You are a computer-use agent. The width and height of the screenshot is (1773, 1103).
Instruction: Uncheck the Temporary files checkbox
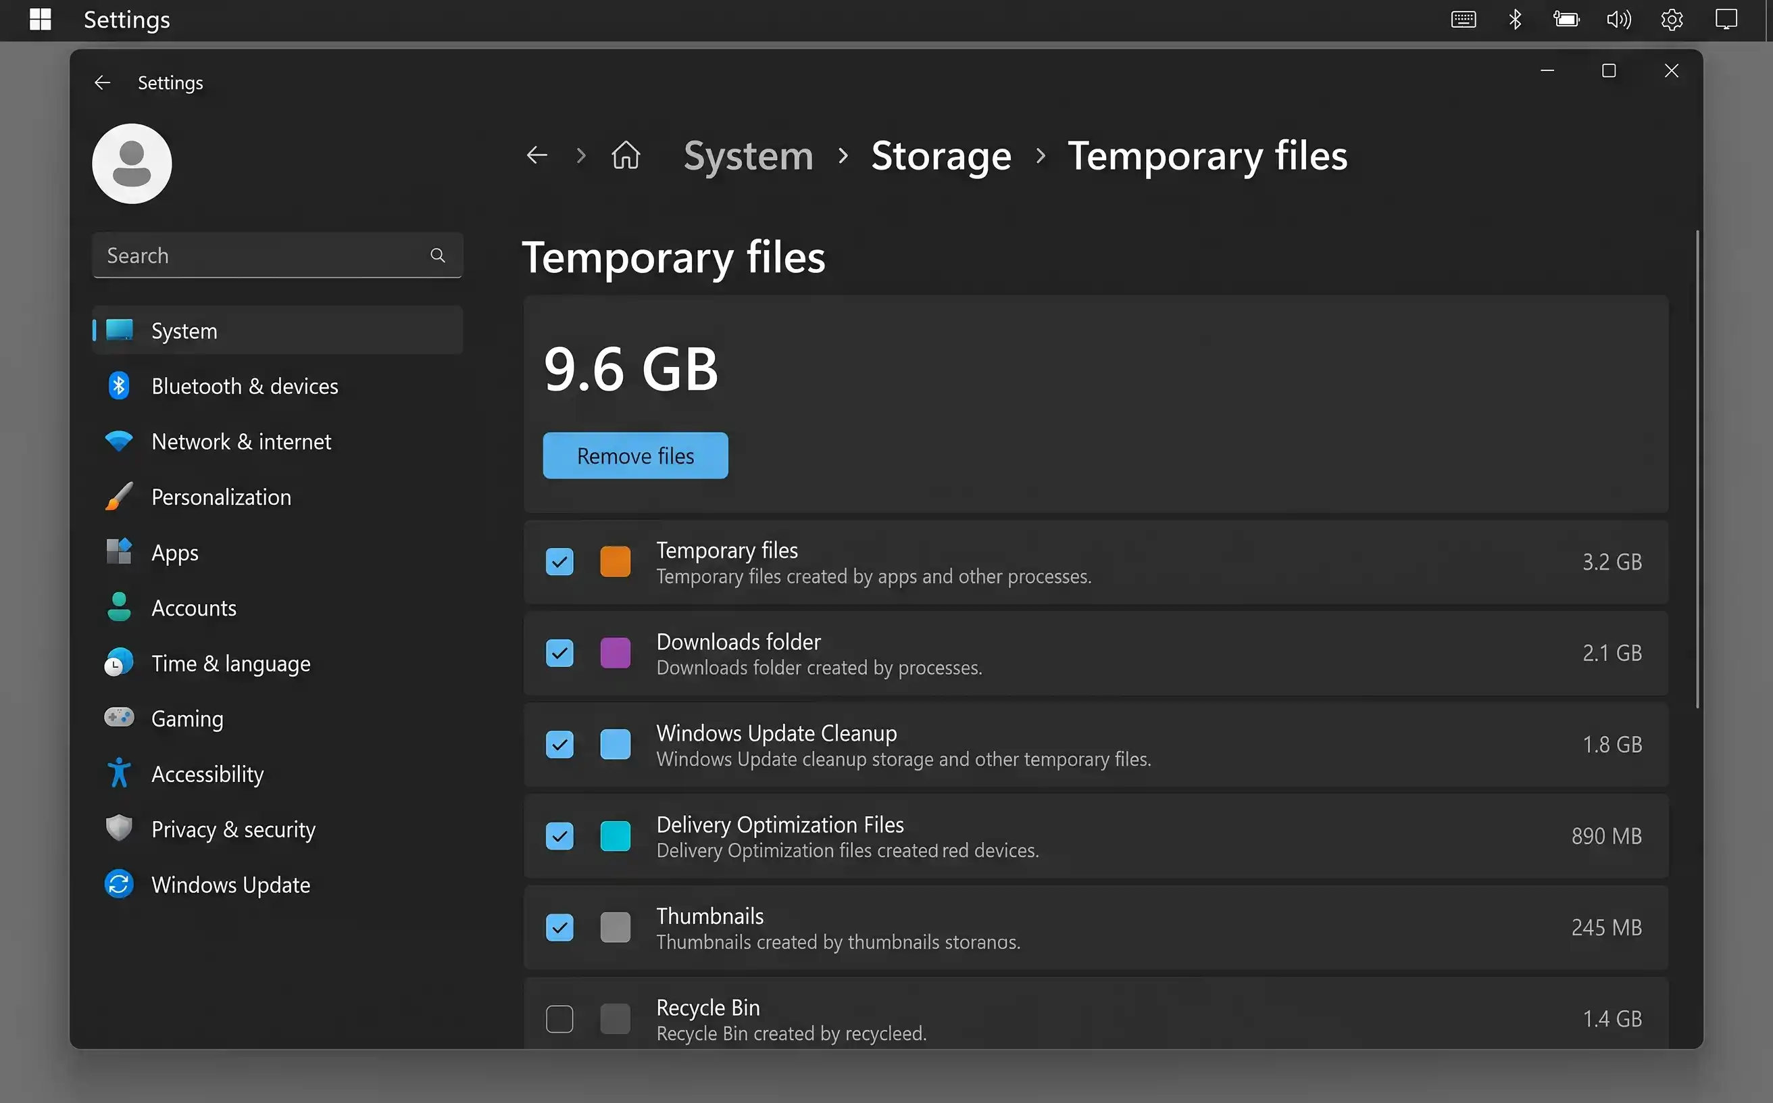point(559,562)
